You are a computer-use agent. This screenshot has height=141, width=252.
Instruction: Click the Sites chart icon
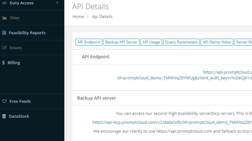(5, 18)
